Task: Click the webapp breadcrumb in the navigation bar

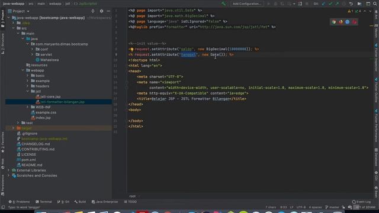Action: pos(55,4)
